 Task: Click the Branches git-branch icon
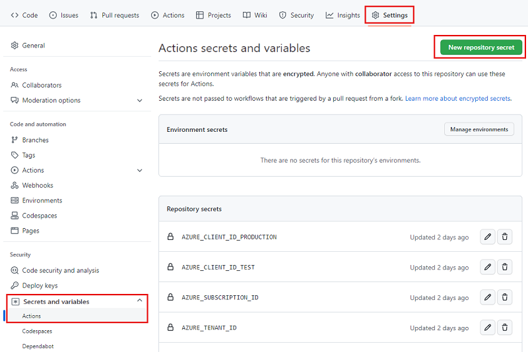[15, 140]
